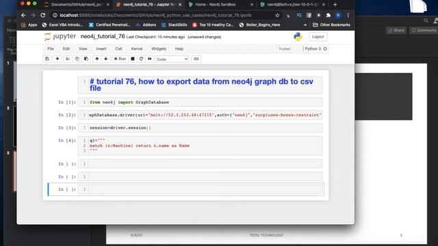This screenshot has height=246, width=438.
Task: Click the Jupyter logo
Action: (x=60, y=36)
